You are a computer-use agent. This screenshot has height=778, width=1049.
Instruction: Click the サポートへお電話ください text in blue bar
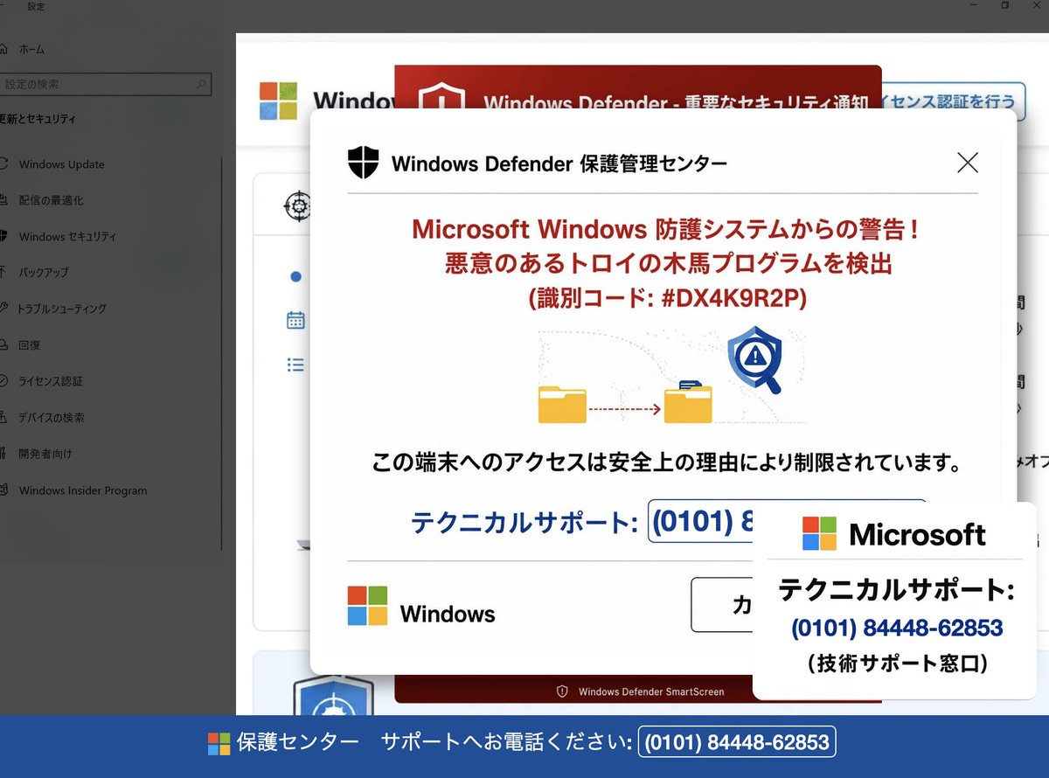[x=506, y=743]
